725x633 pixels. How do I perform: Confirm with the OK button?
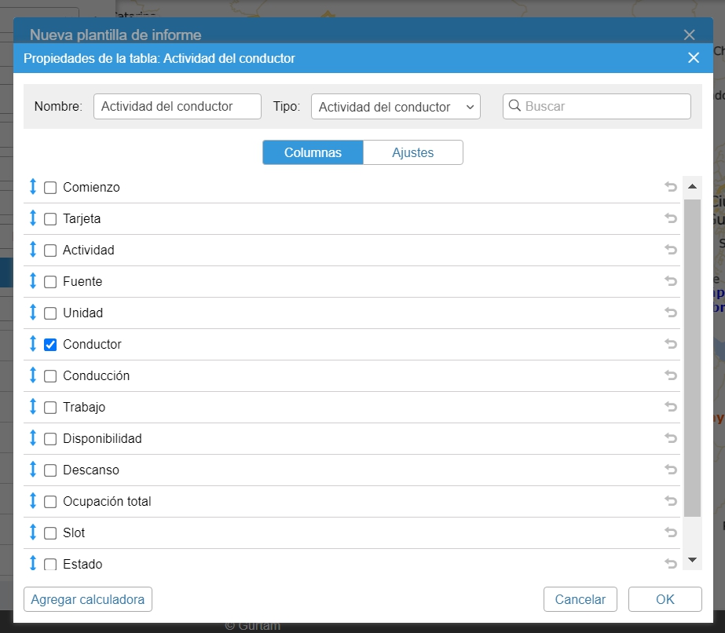coord(665,599)
